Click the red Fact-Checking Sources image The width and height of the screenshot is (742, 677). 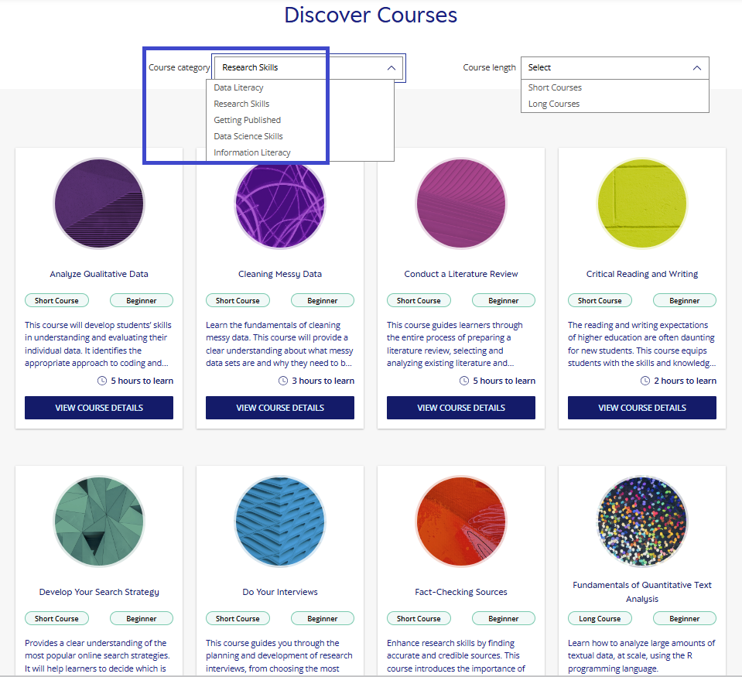click(x=460, y=521)
